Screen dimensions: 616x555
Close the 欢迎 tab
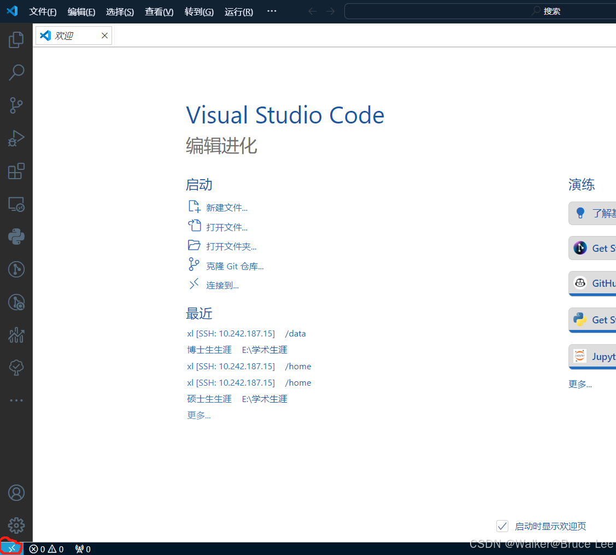coord(104,36)
